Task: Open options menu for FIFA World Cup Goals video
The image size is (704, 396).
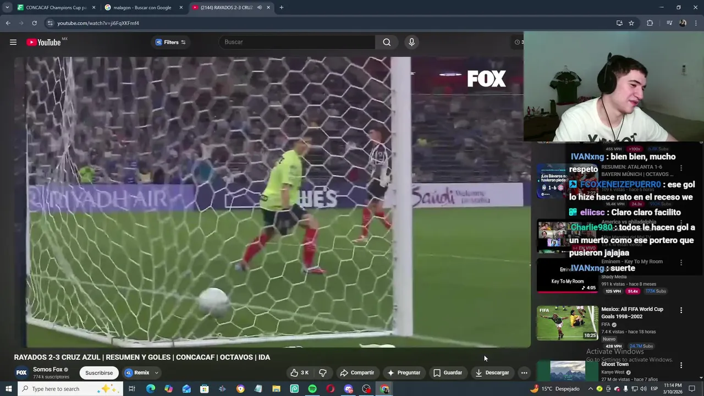Action: (681, 311)
